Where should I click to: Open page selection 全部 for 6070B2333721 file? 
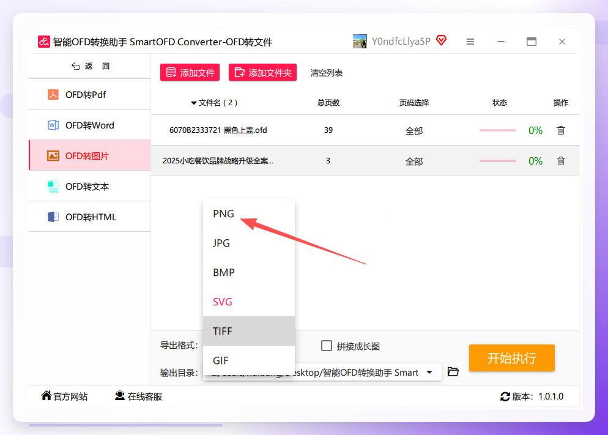click(413, 131)
